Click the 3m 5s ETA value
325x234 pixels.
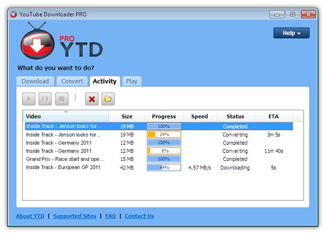coord(274,134)
